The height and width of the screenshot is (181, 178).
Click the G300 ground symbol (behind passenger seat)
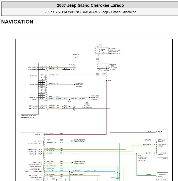point(87,102)
